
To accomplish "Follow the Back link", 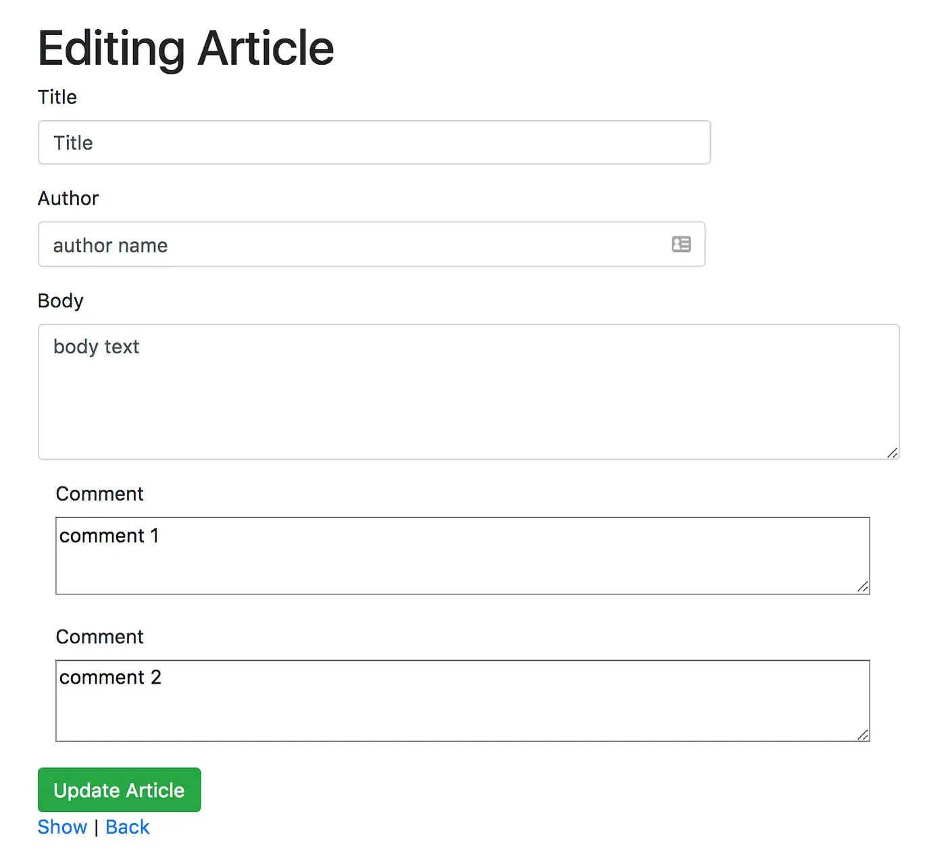I will [127, 827].
